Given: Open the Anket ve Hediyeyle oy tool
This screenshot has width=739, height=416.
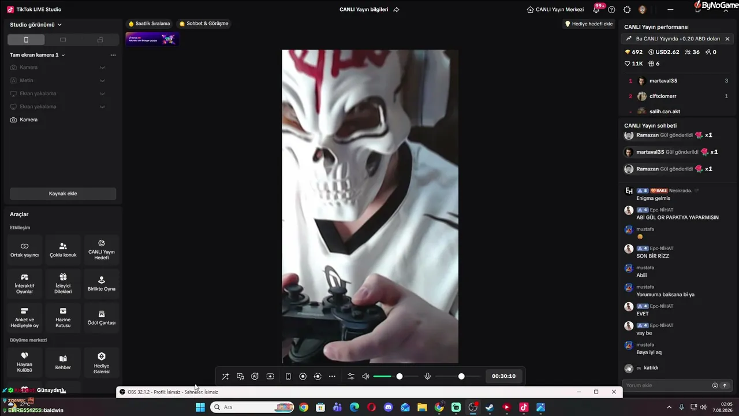Looking at the screenshot, I should [x=24, y=318].
